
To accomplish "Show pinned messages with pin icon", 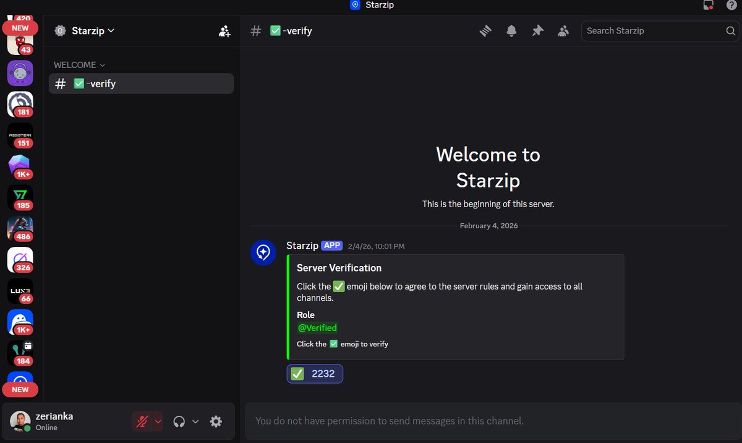I will (537, 31).
